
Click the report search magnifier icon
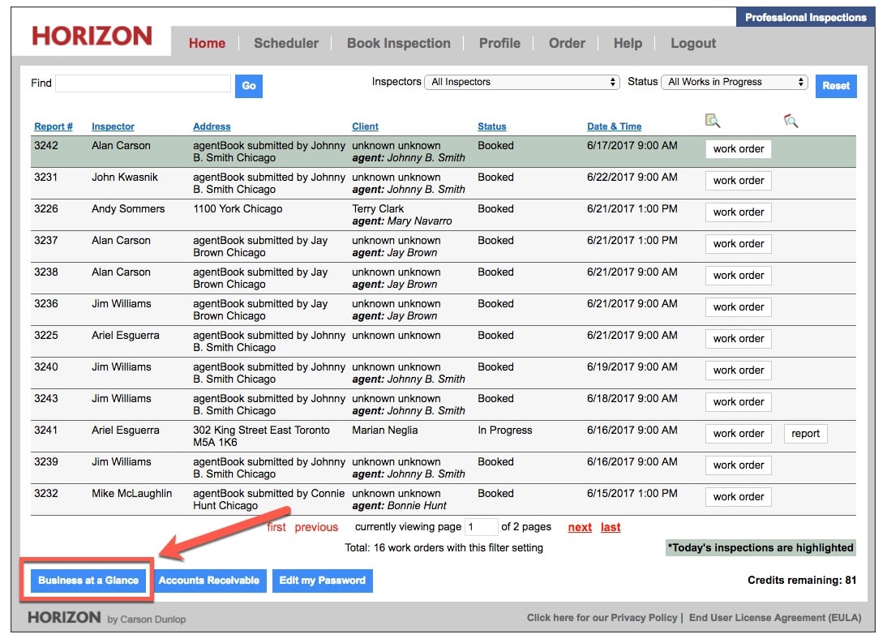[x=791, y=121]
